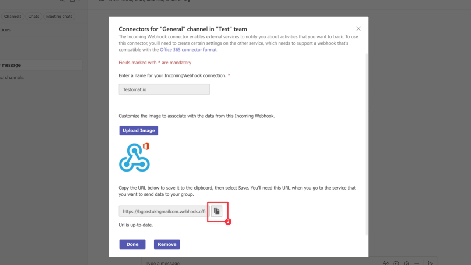
Task: Expand the chevron beside the compose icon
Action: click(79, 1)
